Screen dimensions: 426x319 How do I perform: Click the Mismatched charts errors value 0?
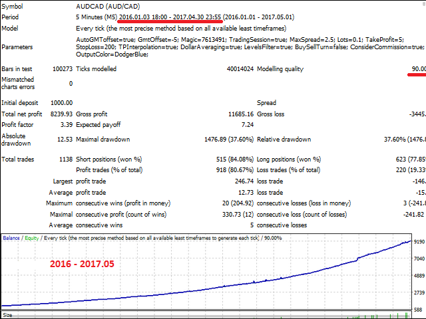[x=71, y=83]
